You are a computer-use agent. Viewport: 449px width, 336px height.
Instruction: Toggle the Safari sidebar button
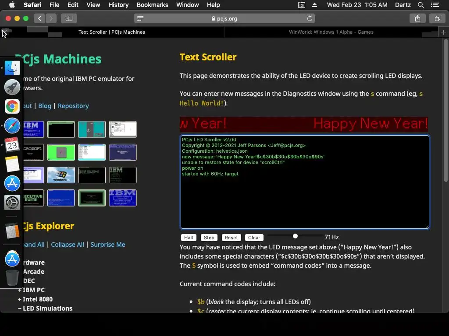point(69,18)
